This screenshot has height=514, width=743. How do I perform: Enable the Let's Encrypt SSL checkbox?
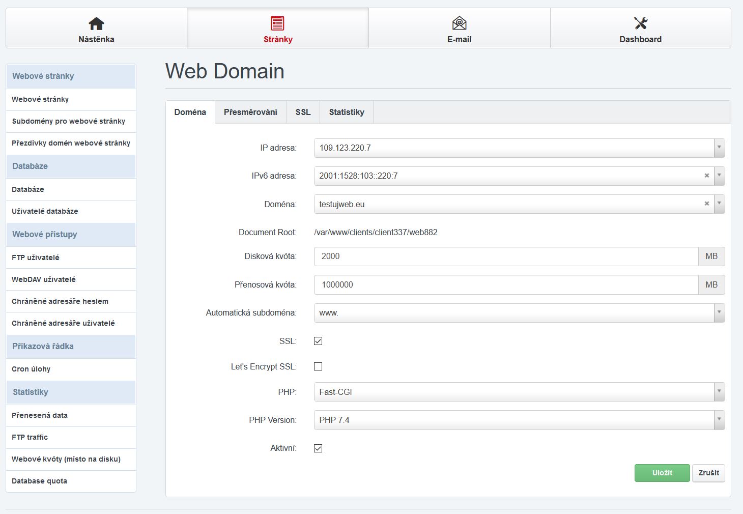point(318,366)
